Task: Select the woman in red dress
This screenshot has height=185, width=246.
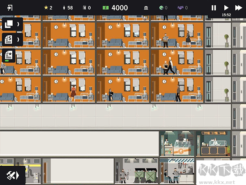Action: click(73, 93)
